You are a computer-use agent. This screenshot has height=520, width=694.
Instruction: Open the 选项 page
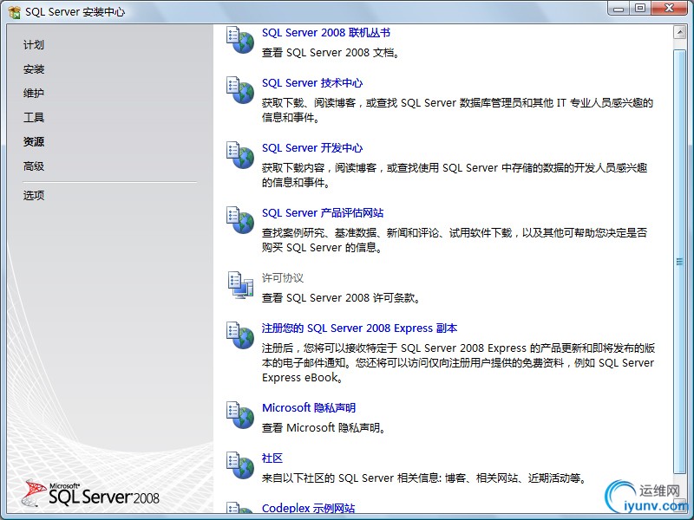coord(34,195)
